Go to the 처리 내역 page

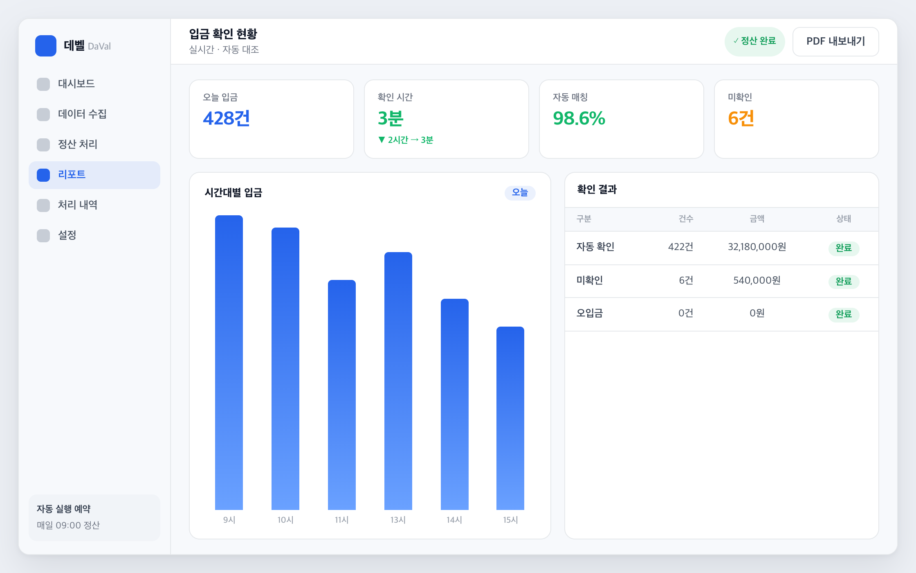pos(94,205)
